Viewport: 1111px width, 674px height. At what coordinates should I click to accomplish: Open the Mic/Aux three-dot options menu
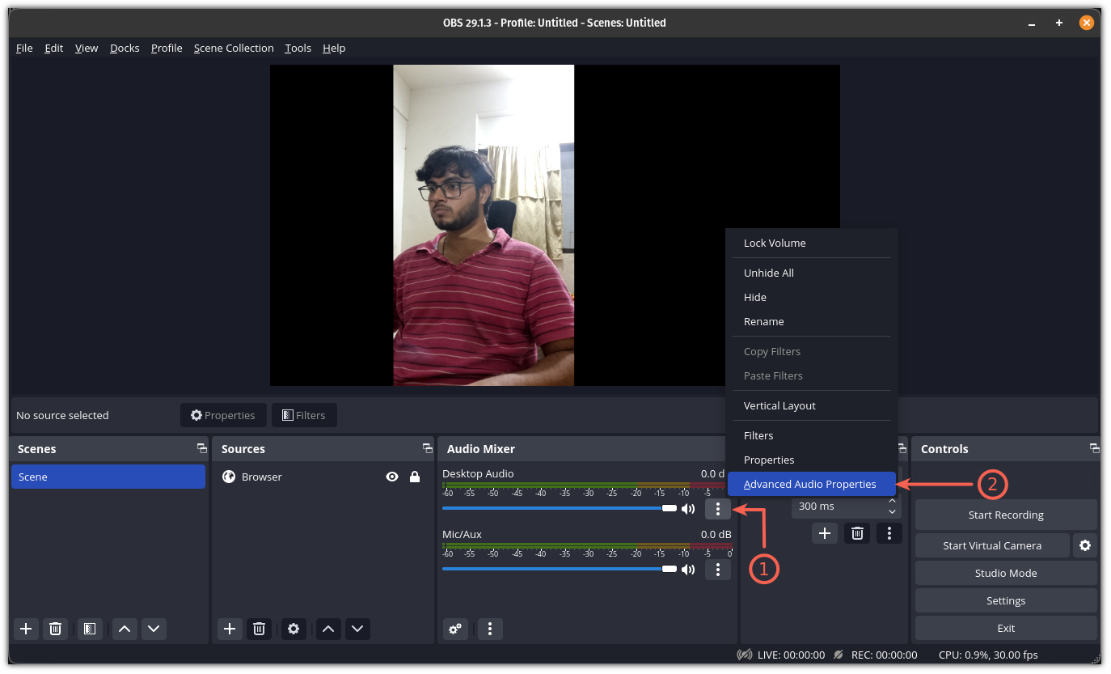[x=717, y=570]
